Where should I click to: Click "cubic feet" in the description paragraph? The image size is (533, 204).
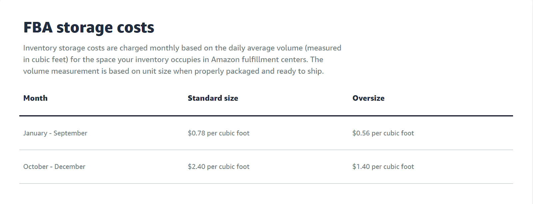coord(50,60)
